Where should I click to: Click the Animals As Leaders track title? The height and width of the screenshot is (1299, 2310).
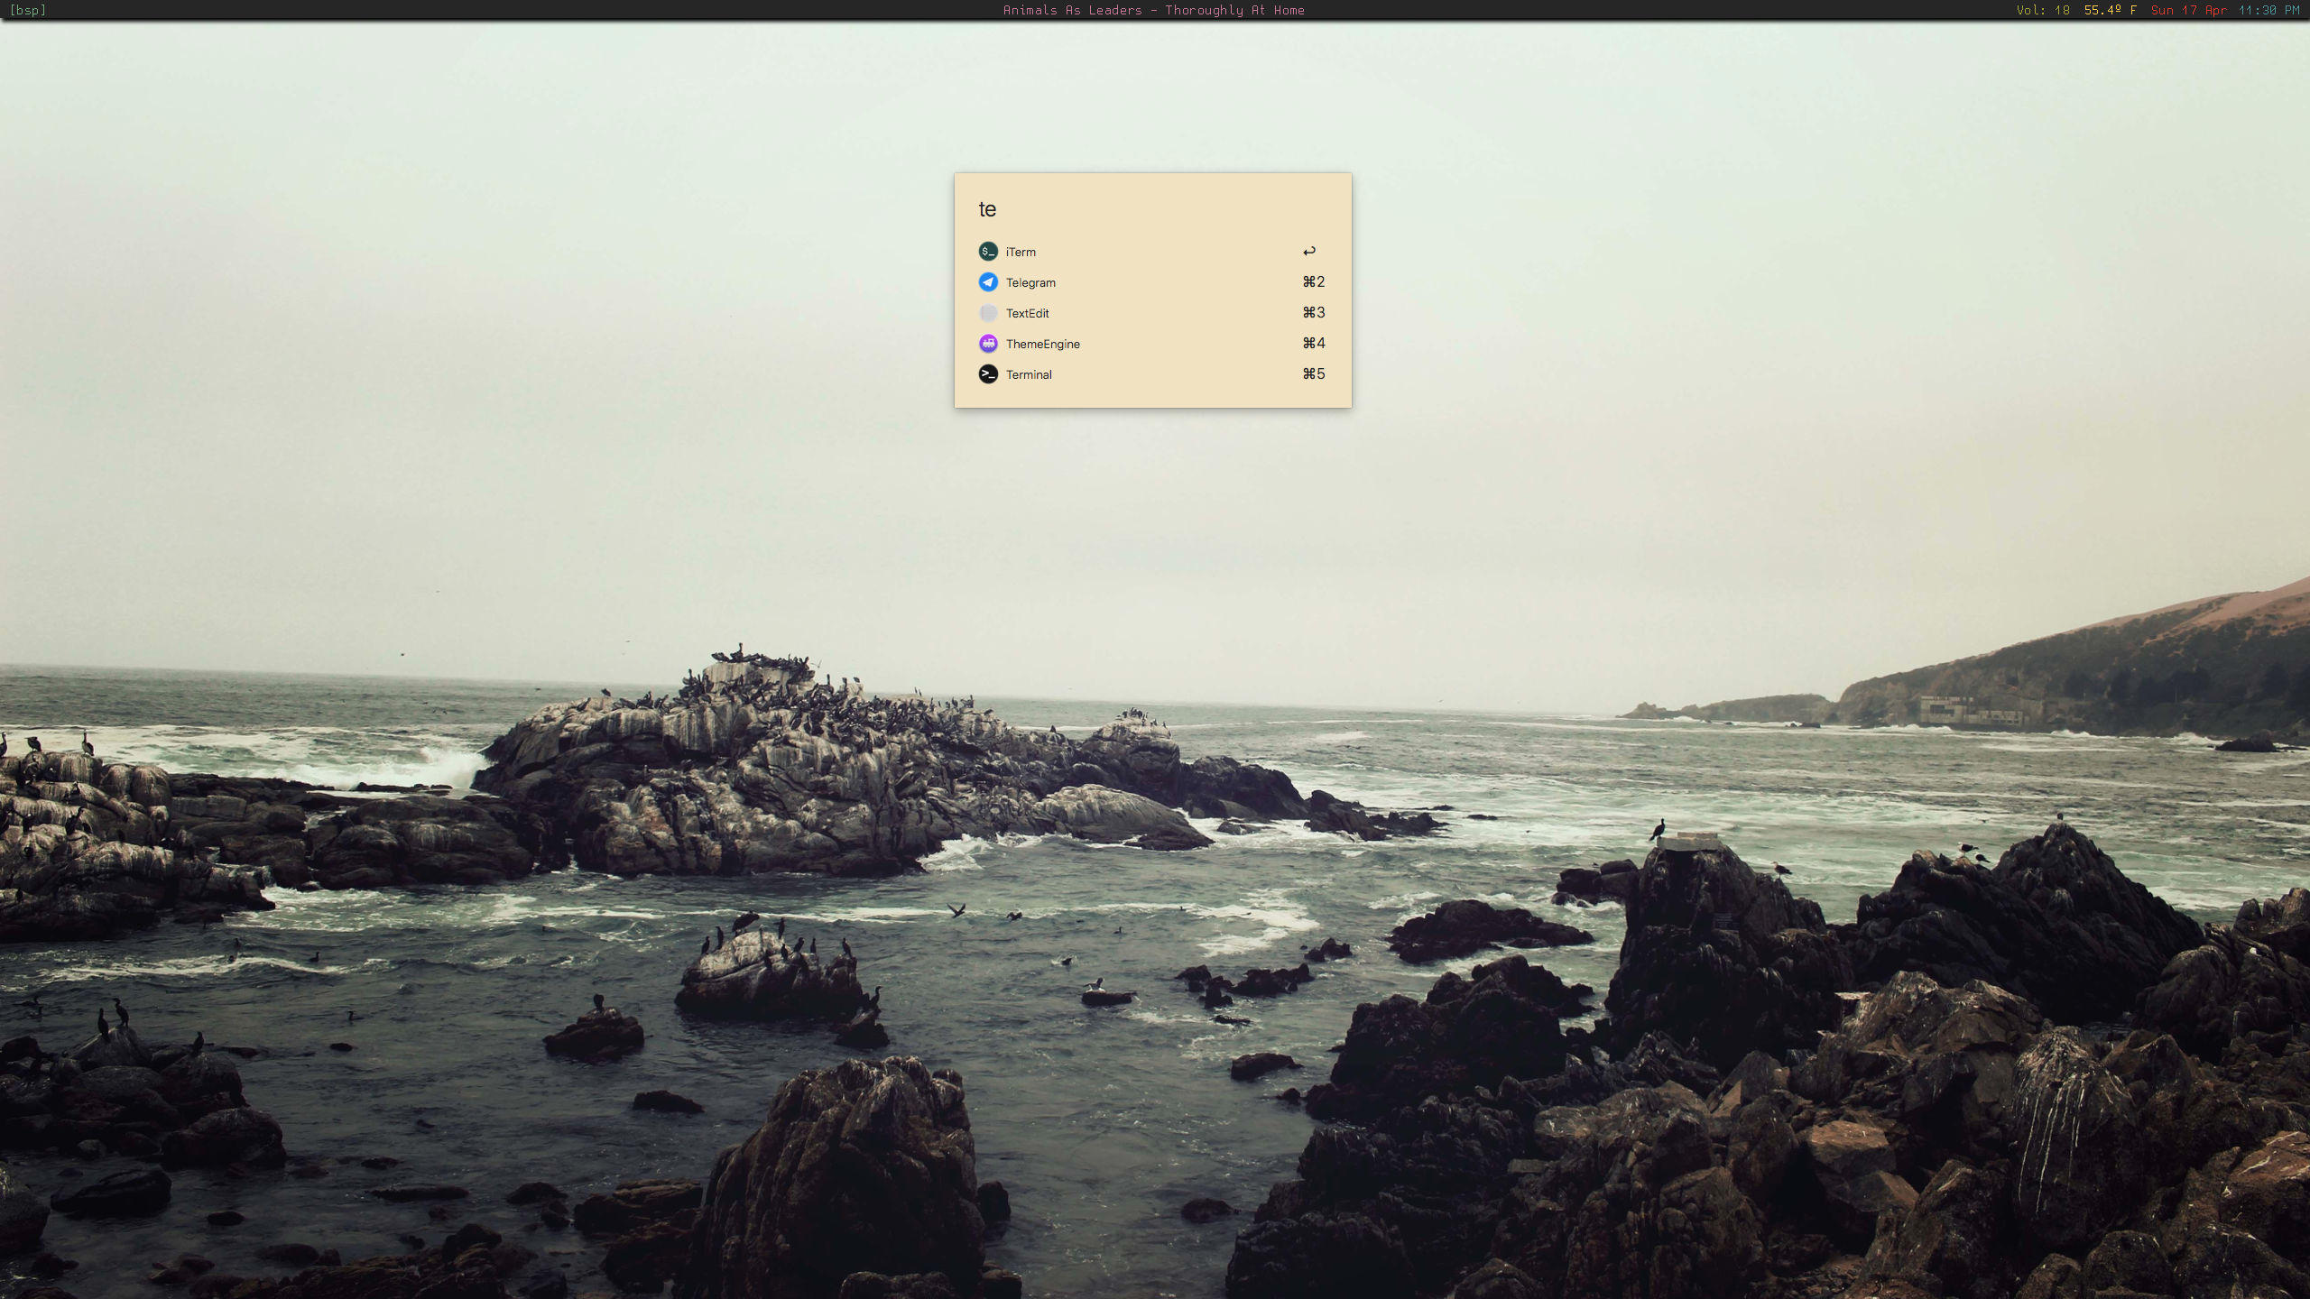coord(1153,10)
